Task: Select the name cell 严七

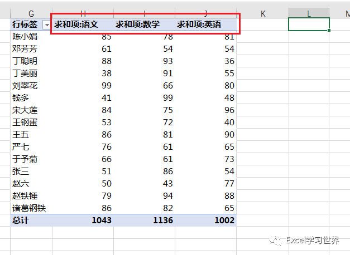Action: pos(31,147)
